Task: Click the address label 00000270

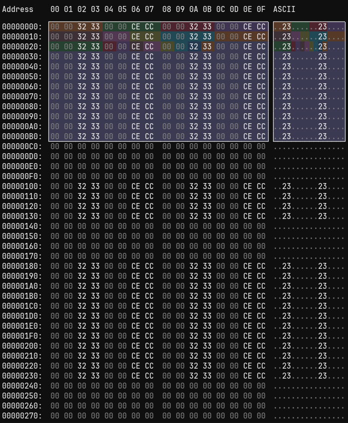Action: click(22, 416)
